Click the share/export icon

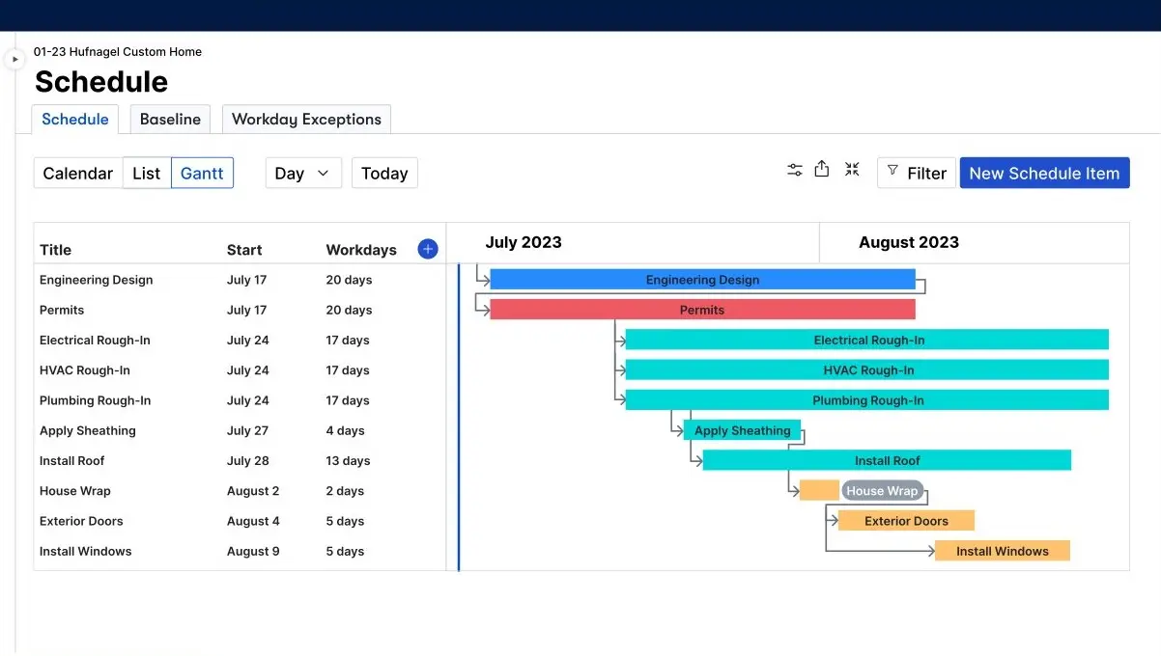[x=822, y=169]
